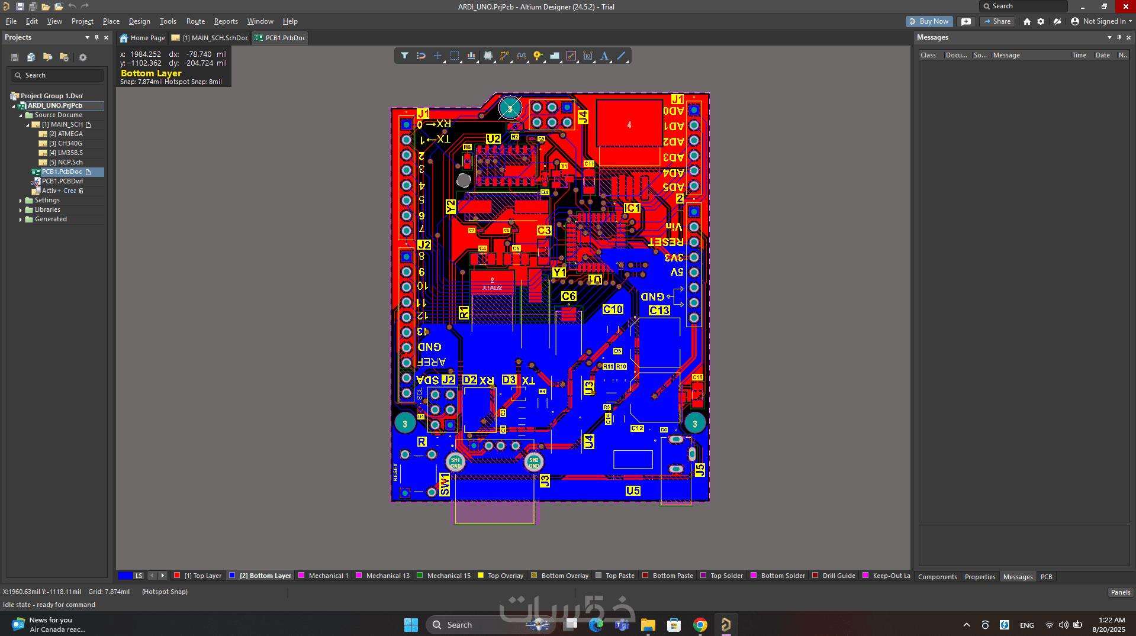This screenshot has width=1136, height=636.
Task: Open the Properties panel tab
Action: (980, 577)
